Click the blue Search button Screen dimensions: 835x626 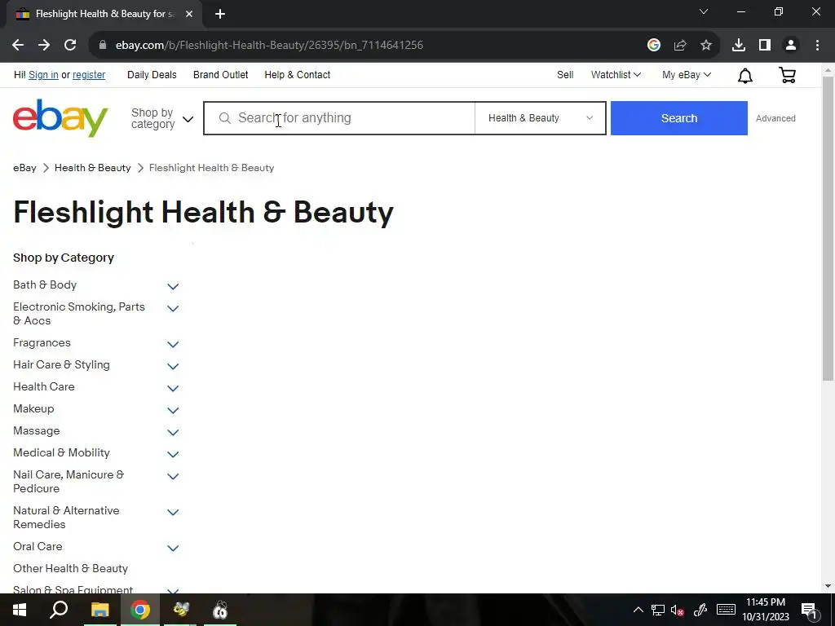pyautogui.click(x=679, y=118)
